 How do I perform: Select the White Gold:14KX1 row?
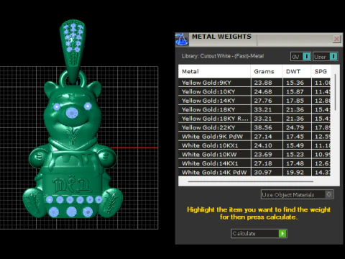254,163
